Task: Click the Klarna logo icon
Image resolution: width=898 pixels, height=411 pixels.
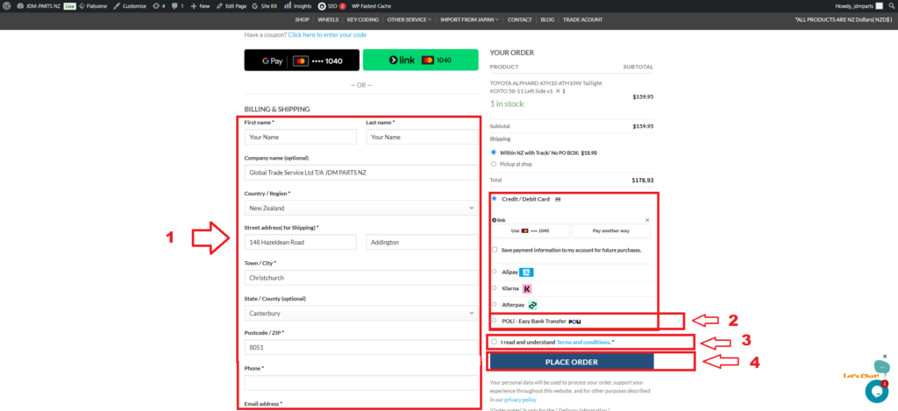Action: click(x=527, y=289)
